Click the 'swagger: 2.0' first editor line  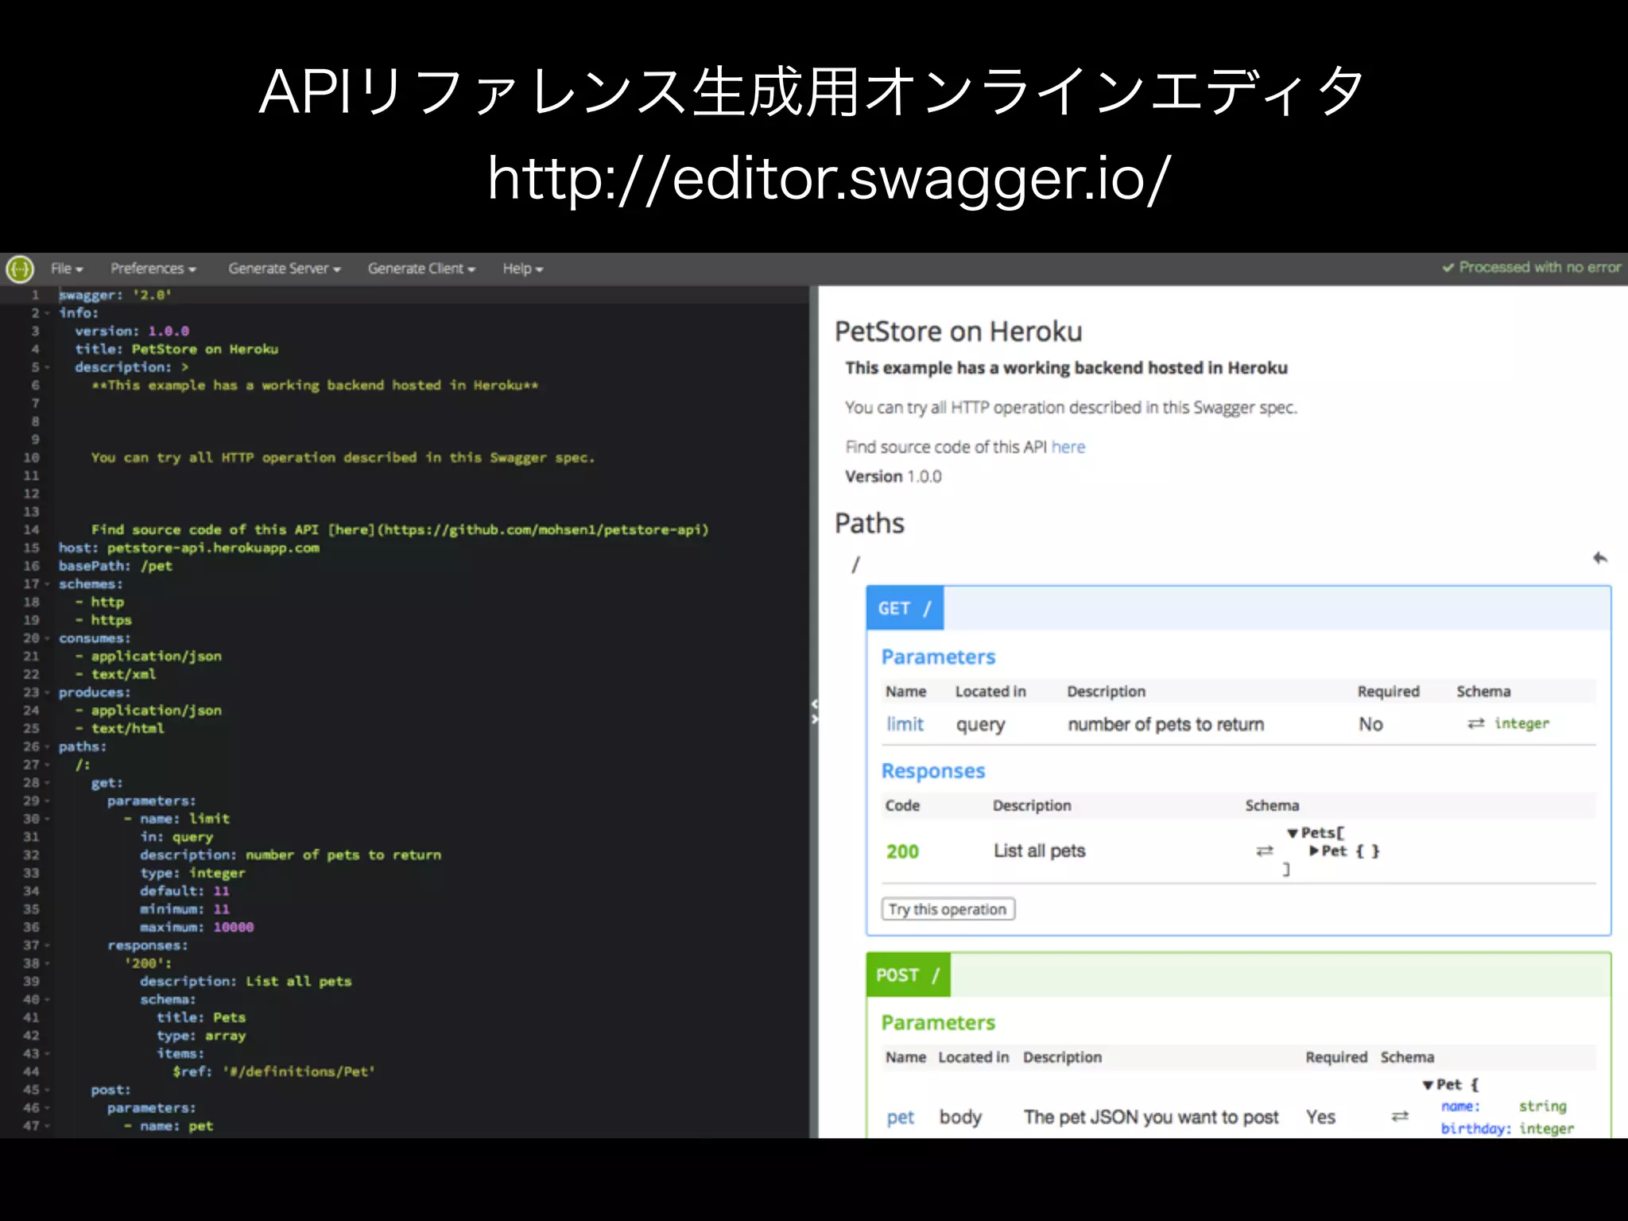click(115, 295)
